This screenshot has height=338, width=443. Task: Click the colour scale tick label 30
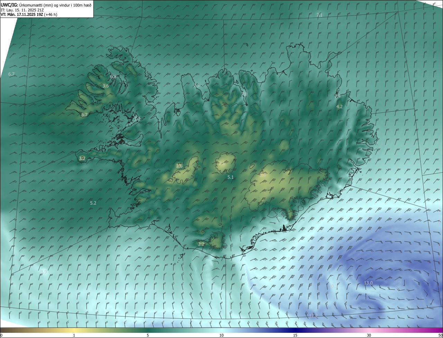tap(369, 335)
